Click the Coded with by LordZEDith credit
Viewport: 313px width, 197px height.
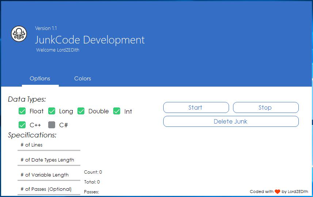(279, 192)
